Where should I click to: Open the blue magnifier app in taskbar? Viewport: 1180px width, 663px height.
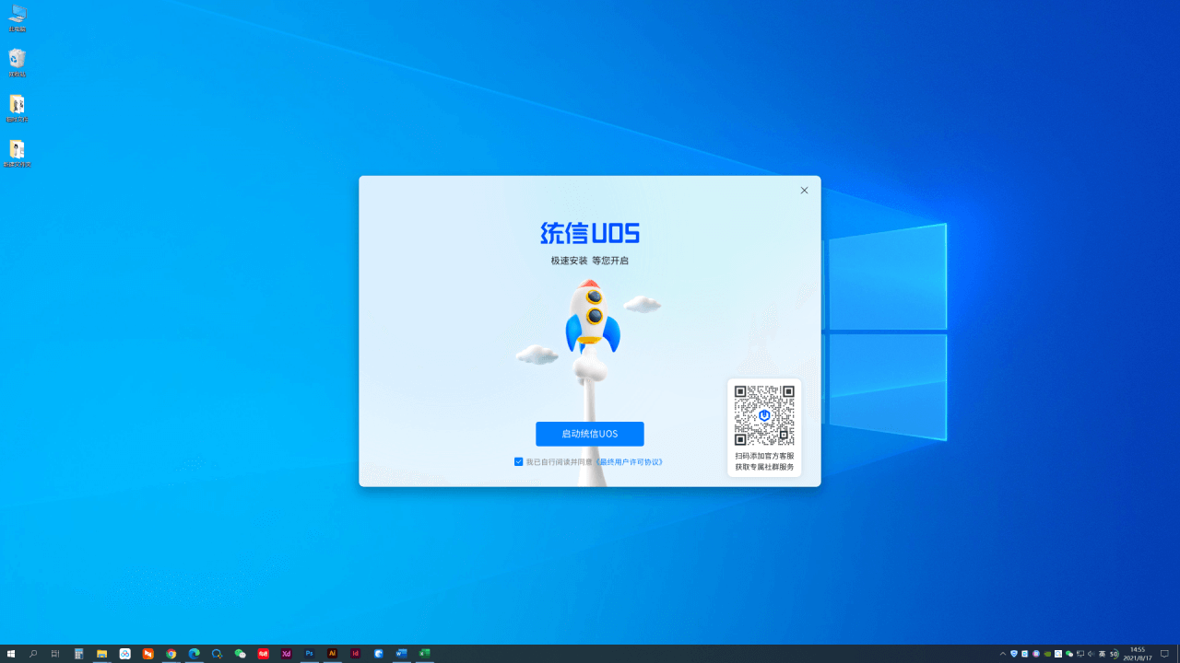(x=218, y=654)
